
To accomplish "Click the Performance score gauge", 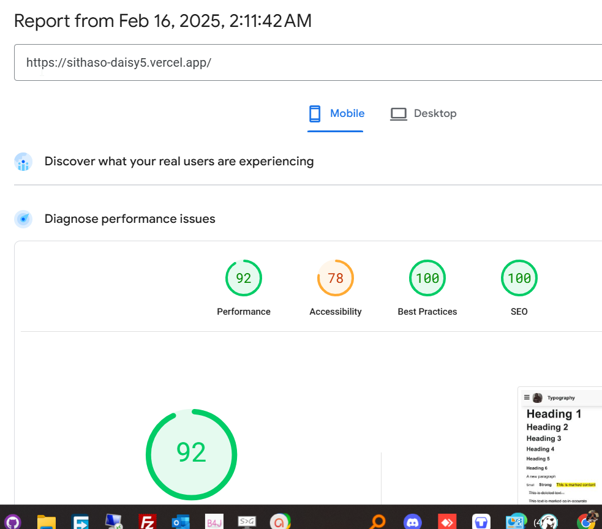I will coord(244,279).
